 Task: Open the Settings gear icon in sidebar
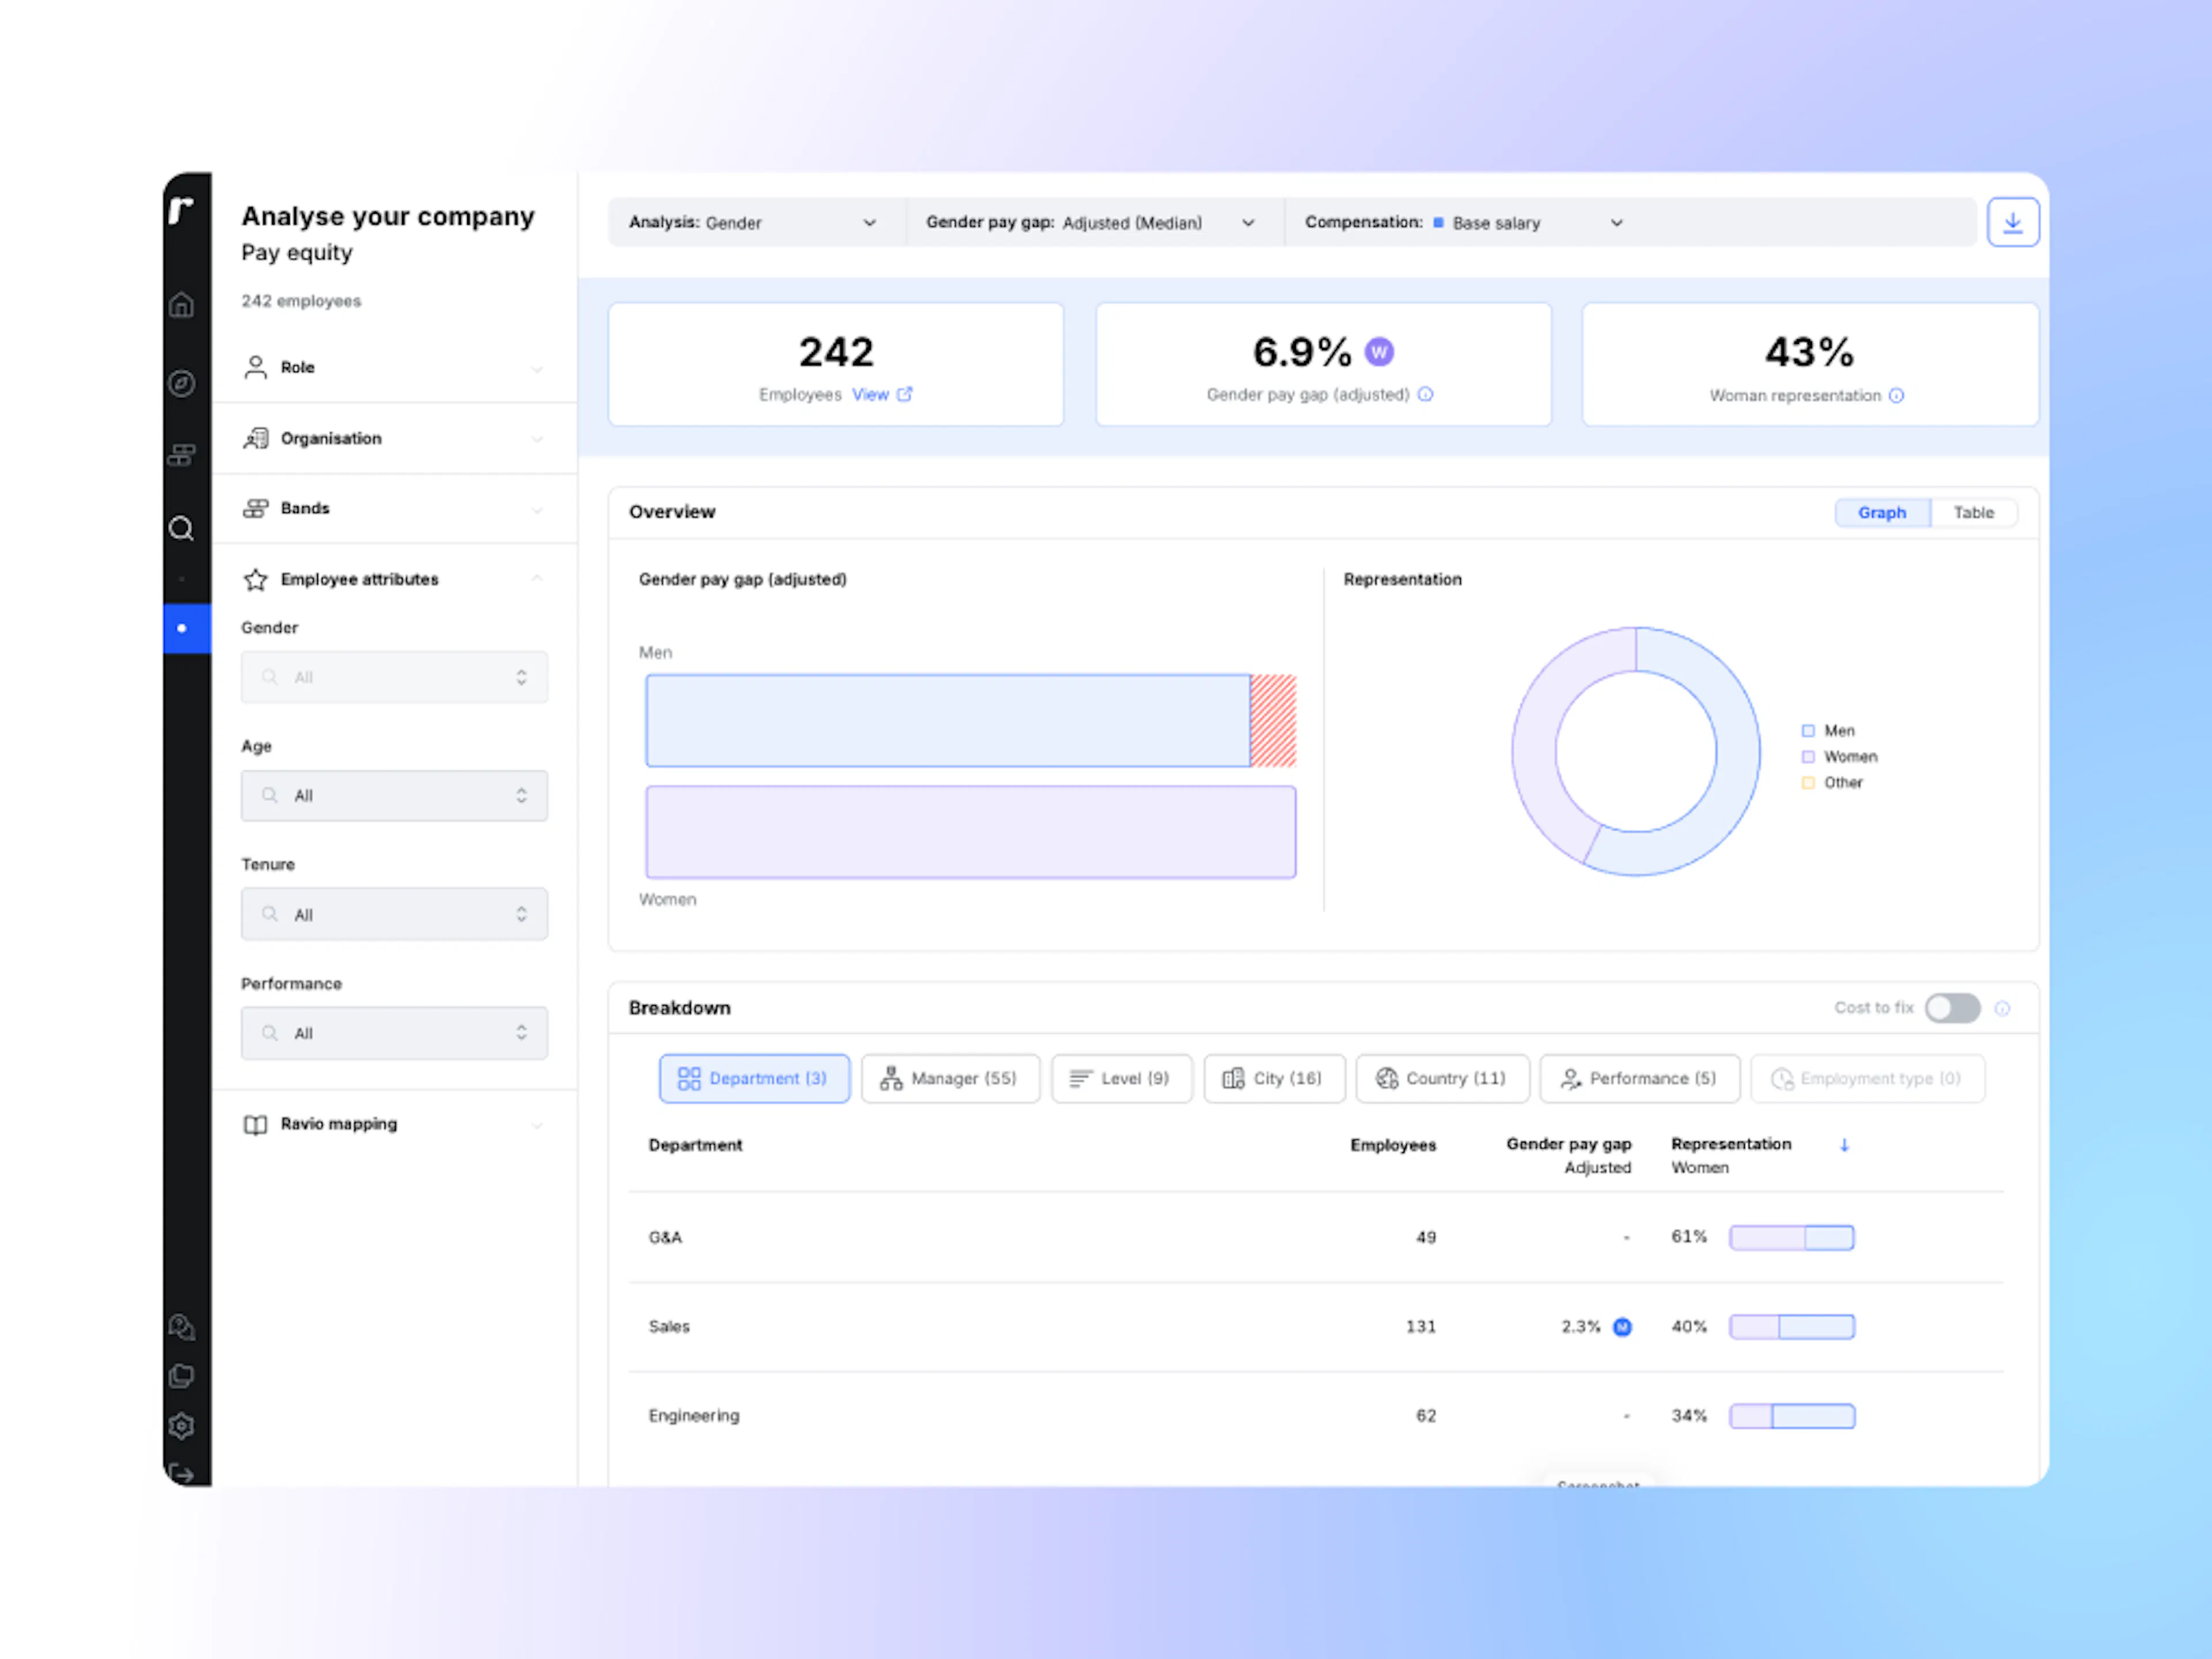click(x=181, y=1426)
